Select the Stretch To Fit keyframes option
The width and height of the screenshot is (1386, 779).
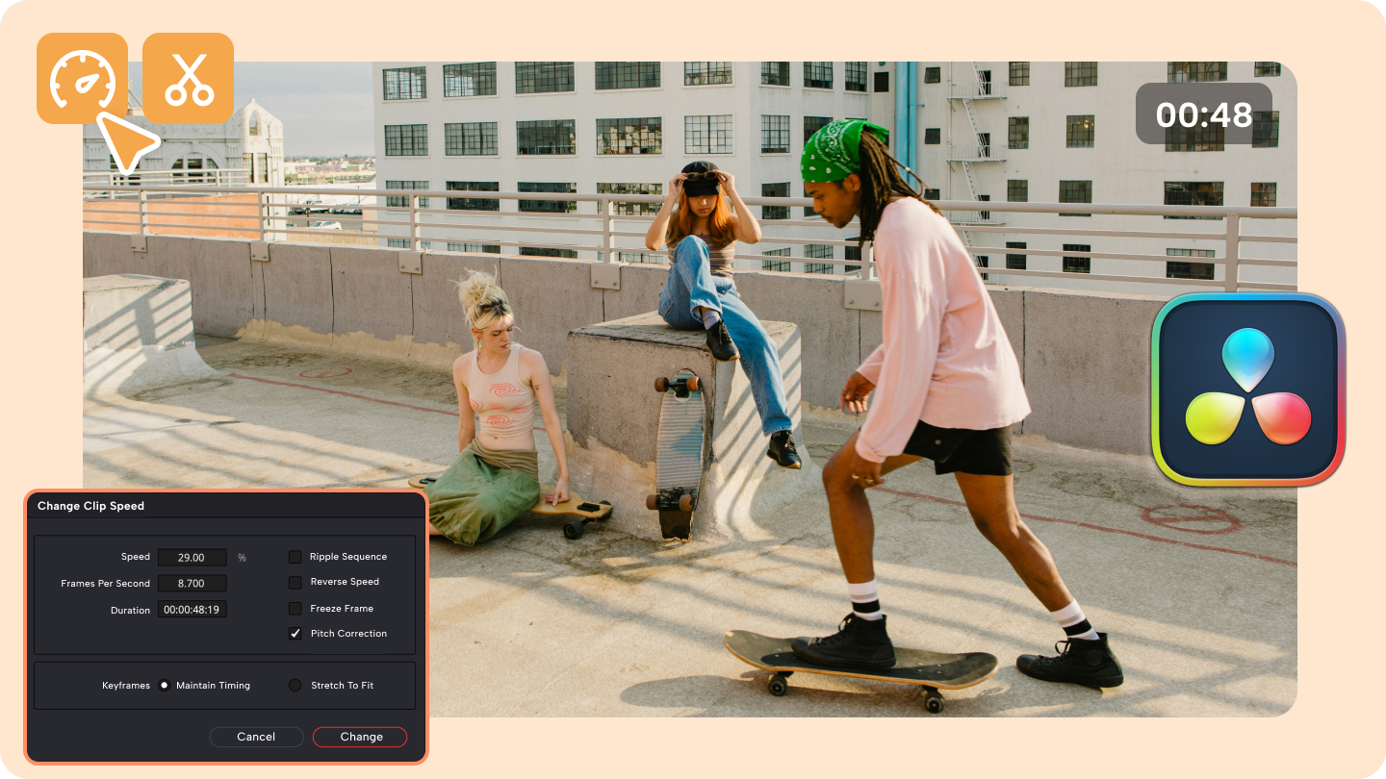click(293, 685)
